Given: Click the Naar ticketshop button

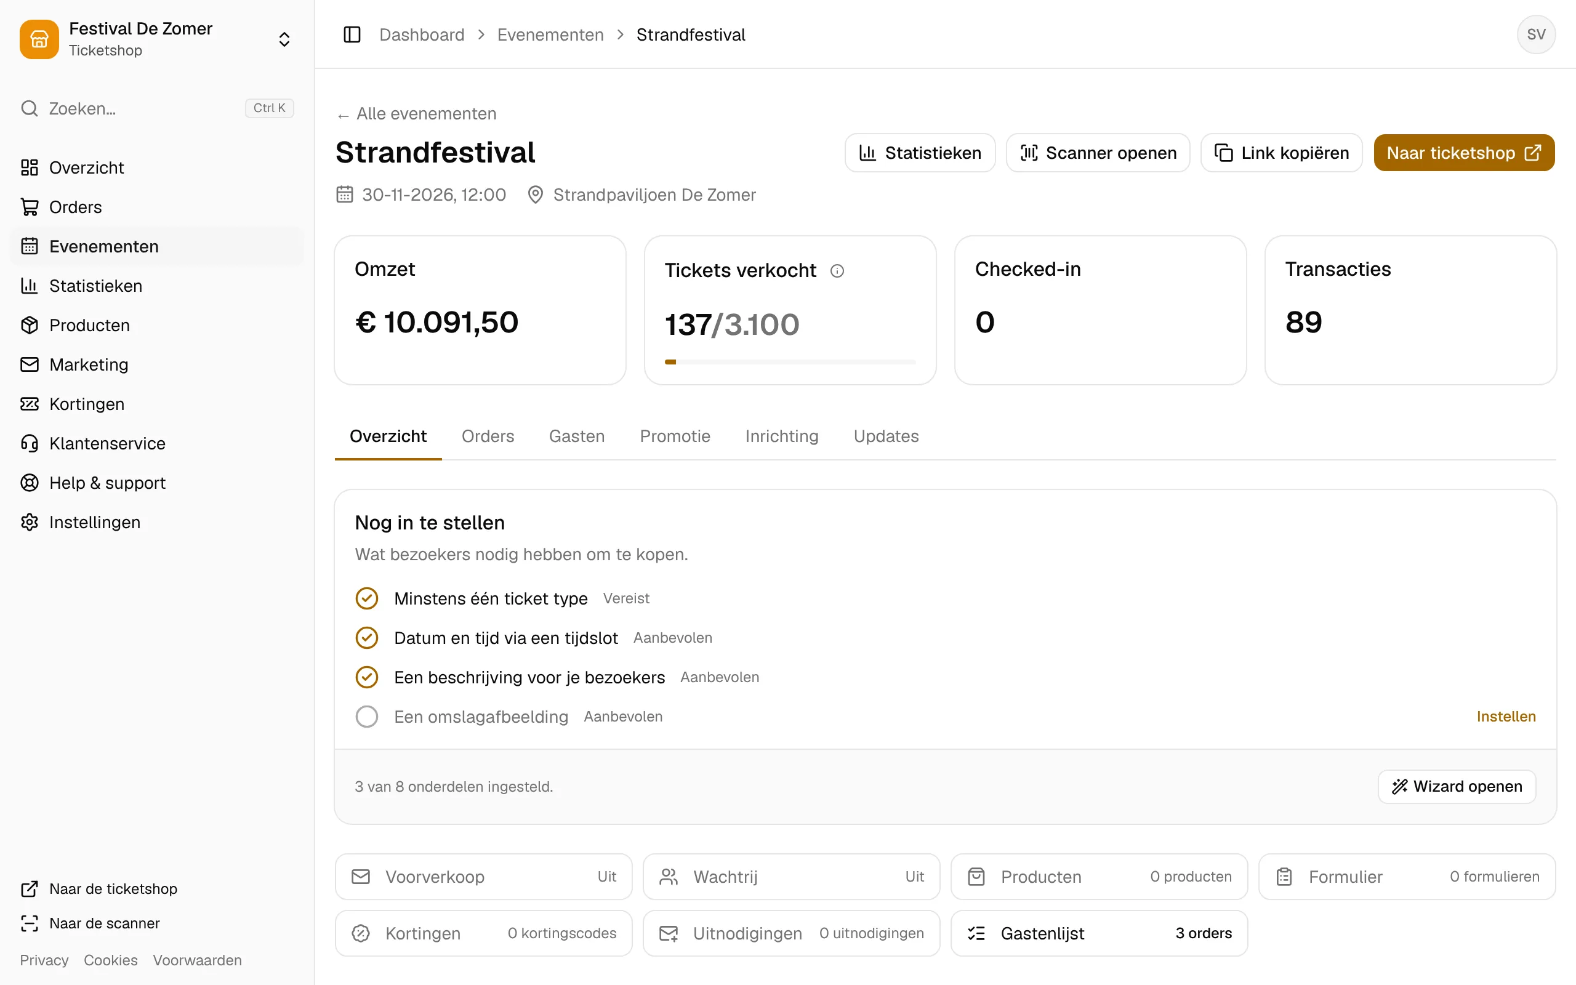Looking at the screenshot, I should tap(1464, 153).
